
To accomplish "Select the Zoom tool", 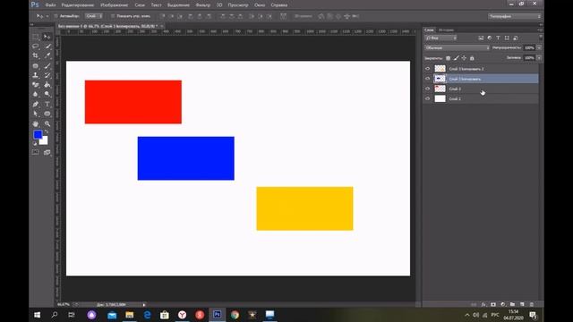I will click(x=47, y=124).
